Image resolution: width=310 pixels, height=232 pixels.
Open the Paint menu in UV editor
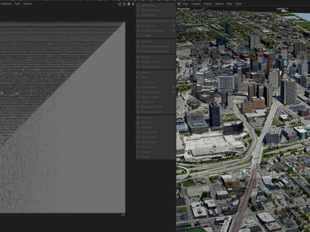coord(17,4)
